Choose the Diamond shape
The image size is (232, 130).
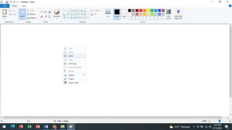click(x=68, y=14)
